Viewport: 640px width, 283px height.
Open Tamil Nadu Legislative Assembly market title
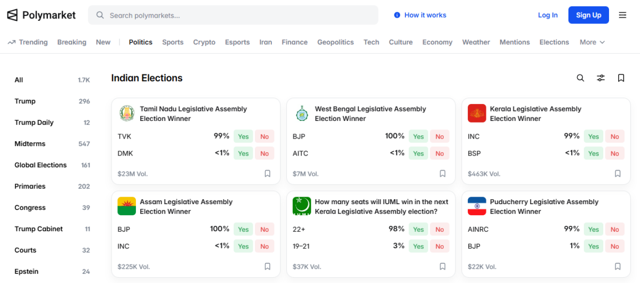(193, 114)
